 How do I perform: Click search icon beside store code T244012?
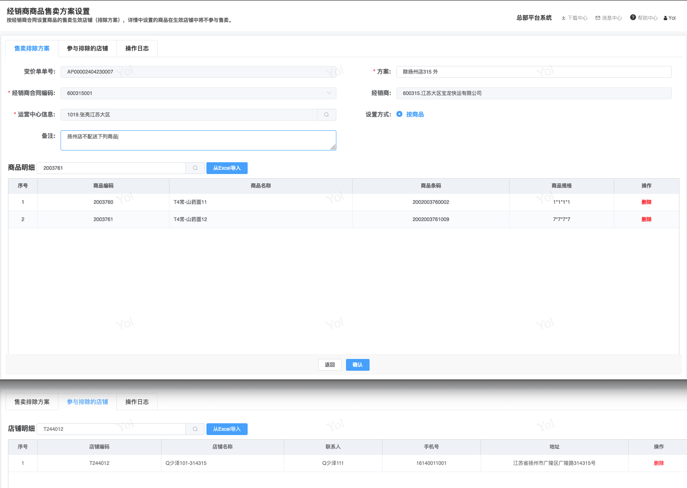pos(195,429)
